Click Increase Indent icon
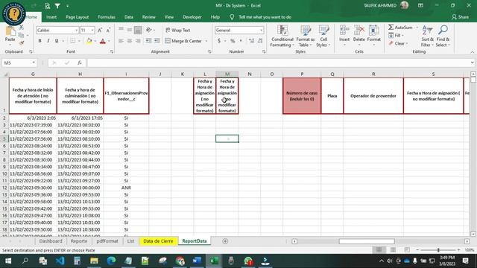 pos(157,41)
